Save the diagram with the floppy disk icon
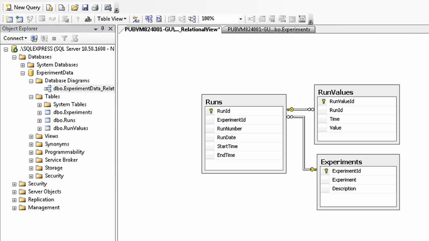Screen dimensions: 429x241 [x=85, y=7]
